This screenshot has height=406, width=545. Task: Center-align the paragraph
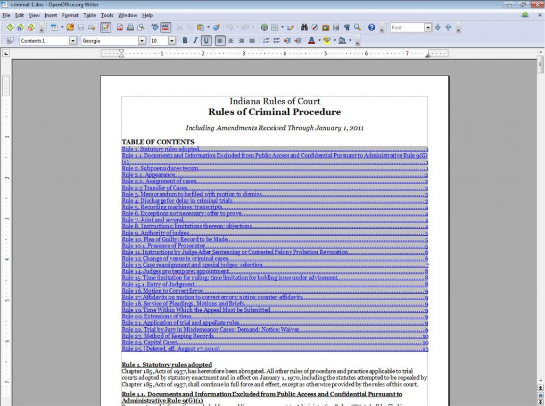point(231,40)
